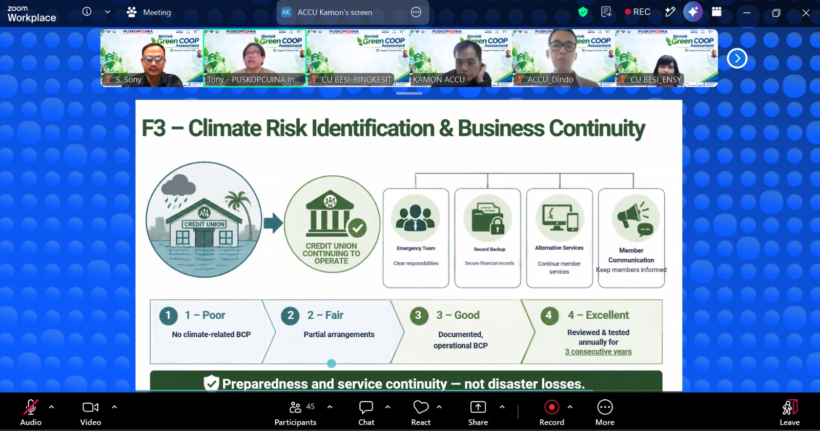Open the Chat panel
Image resolution: width=820 pixels, height=431 pixels.
coord(366,413)
